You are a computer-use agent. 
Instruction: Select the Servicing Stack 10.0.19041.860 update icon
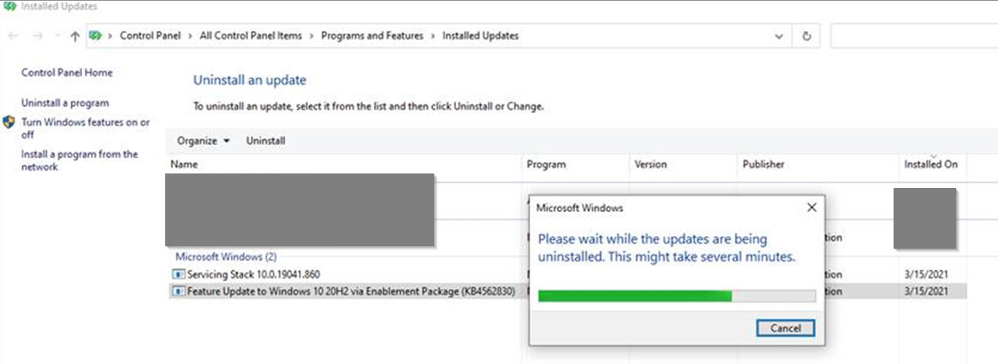178,274
